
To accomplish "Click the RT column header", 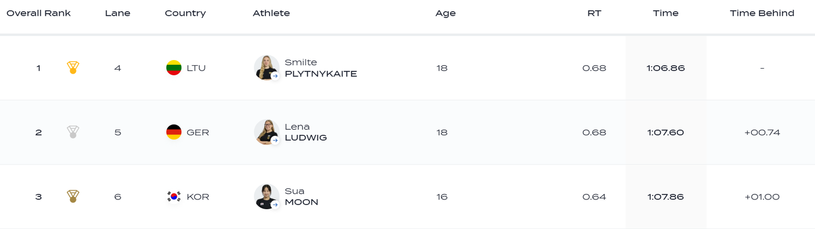I will [x=594, y=13].
